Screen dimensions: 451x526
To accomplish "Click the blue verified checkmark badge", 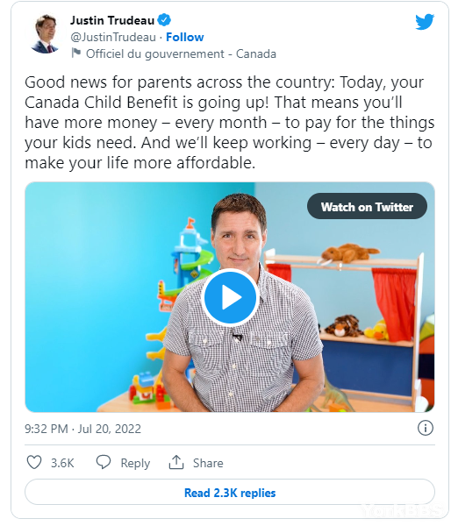I will click(x=164, y=20).
